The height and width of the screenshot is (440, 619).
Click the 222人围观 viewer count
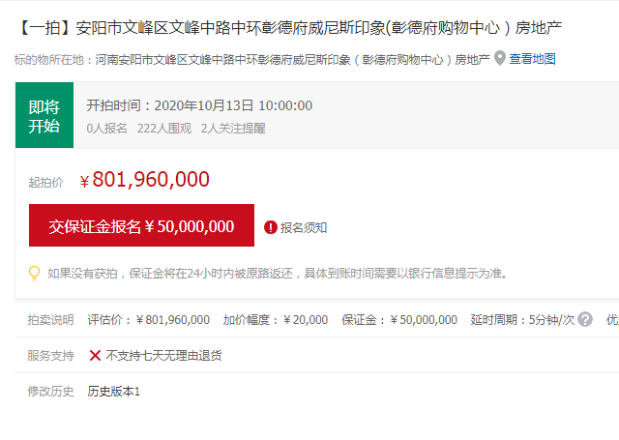pyautogui.click(x=164, y=129)
